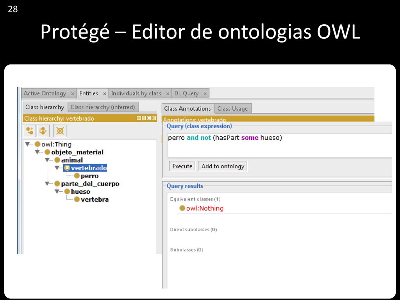Select objeto_material in the class tree

click(77, 152)
